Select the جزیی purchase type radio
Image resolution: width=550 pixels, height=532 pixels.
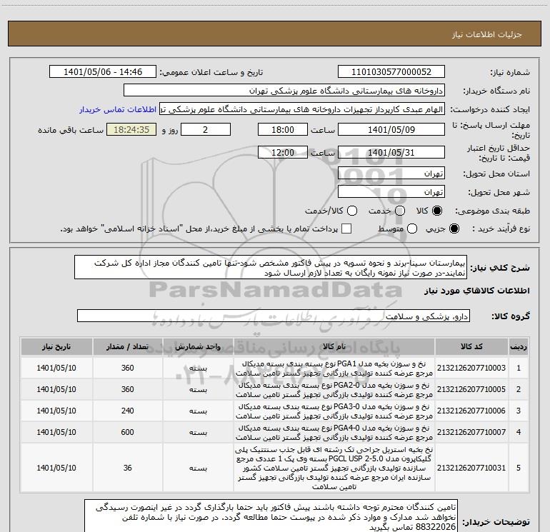coord(454,229)
